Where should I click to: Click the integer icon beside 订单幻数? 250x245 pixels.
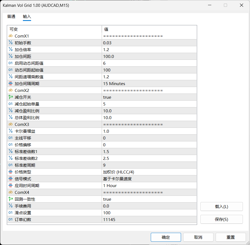click(x=11, y=219)
